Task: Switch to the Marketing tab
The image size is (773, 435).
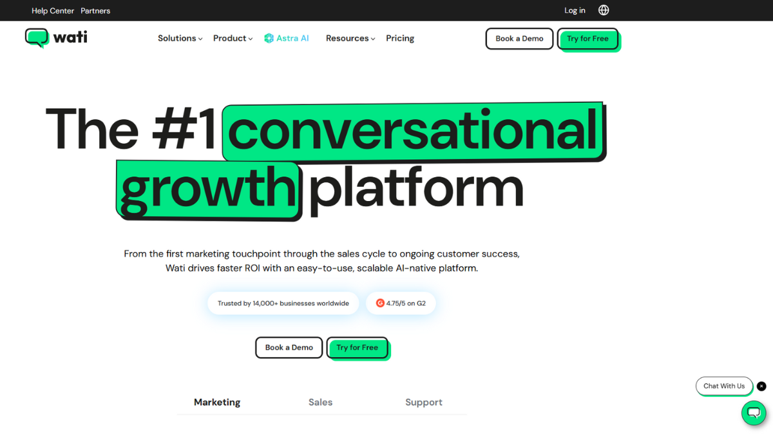Action: (x=217, y=402)
